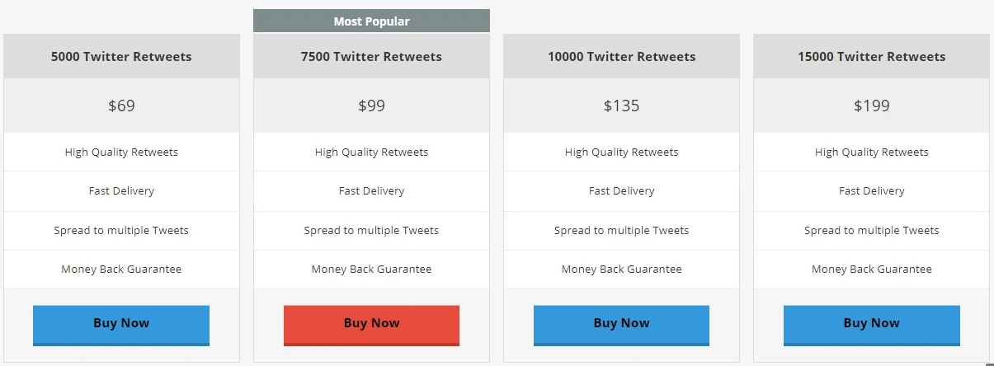Viewport: 994px width, 366px height.
Task: Click the $199 price
Action: coord(871,106)
